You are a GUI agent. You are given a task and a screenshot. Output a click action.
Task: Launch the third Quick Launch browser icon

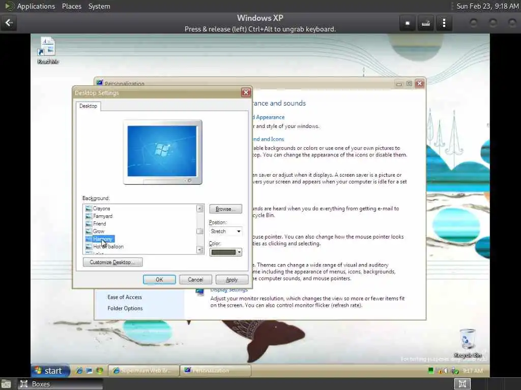99,371
